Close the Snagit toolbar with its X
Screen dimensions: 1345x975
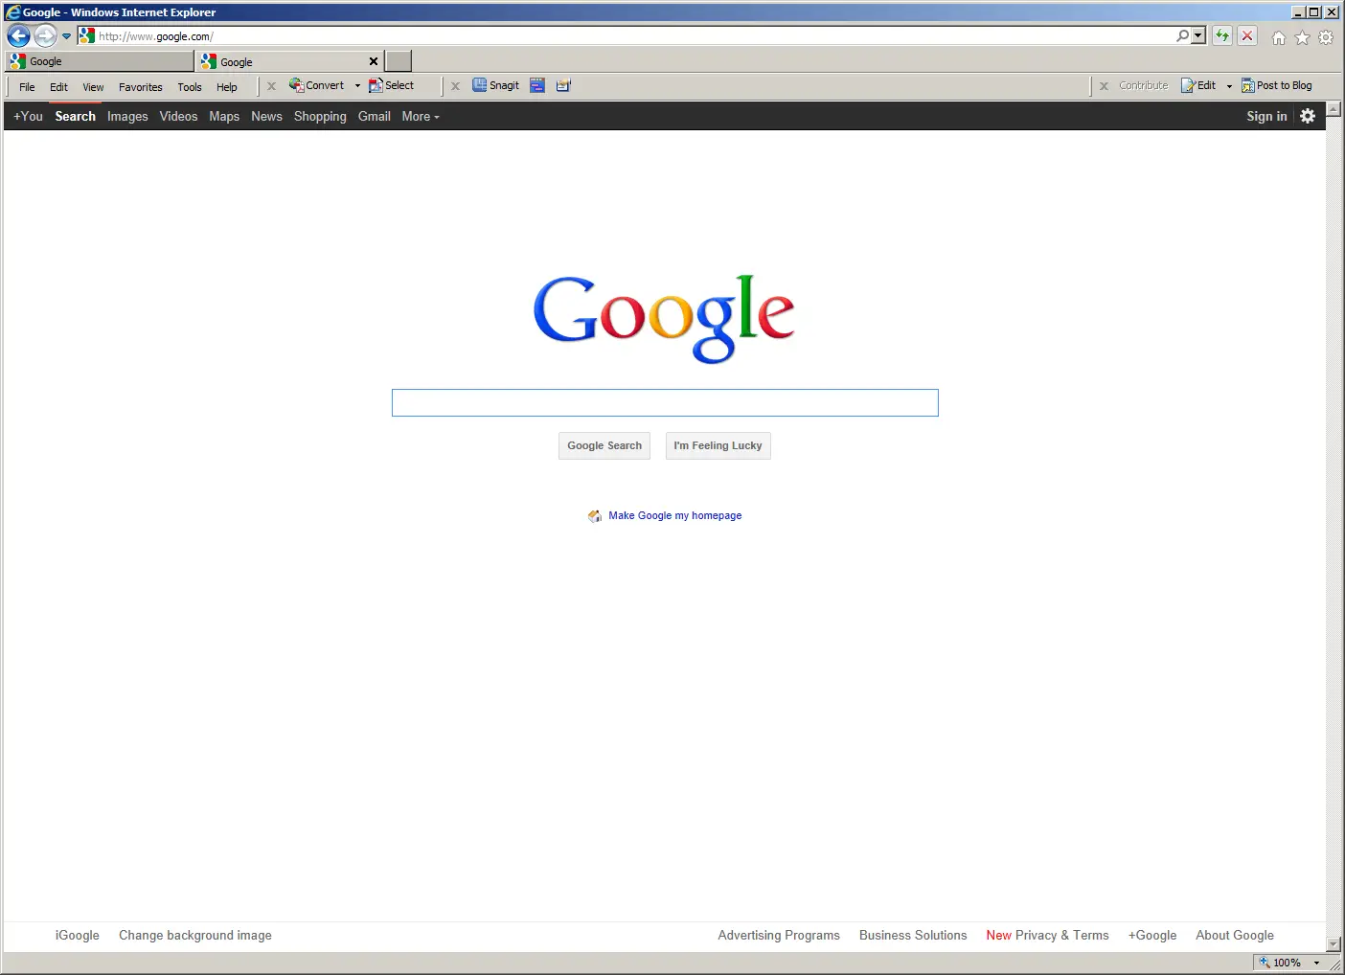(455, 86)
